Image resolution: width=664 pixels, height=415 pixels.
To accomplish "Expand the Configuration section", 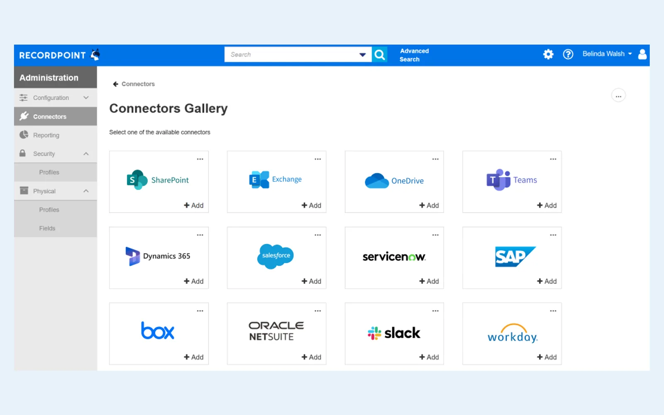I will tap(56, 98).
